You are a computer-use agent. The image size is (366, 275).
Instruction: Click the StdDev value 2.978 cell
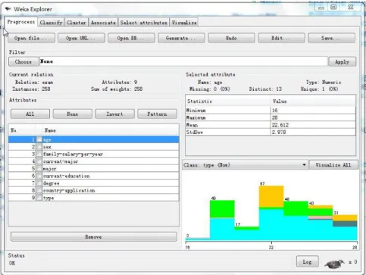click(313, 132)
